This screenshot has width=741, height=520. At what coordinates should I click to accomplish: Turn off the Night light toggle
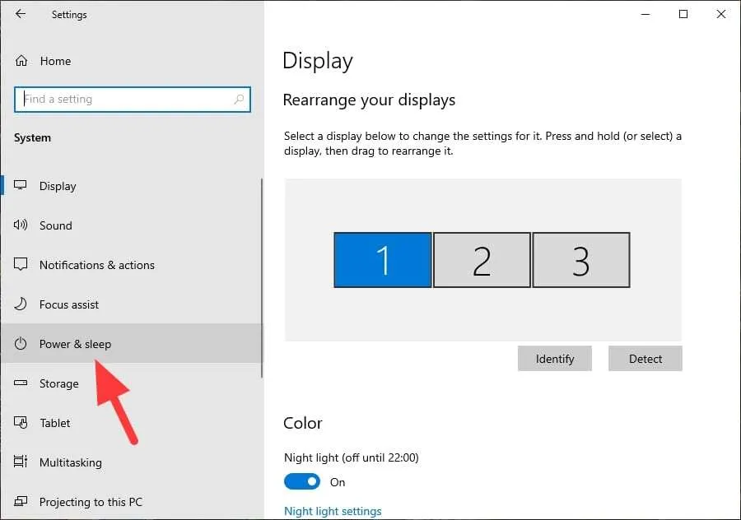tap(302, 482)
